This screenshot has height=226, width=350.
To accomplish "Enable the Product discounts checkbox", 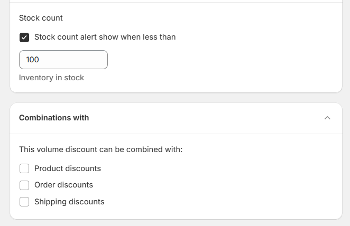I will (x=24, y=168).
